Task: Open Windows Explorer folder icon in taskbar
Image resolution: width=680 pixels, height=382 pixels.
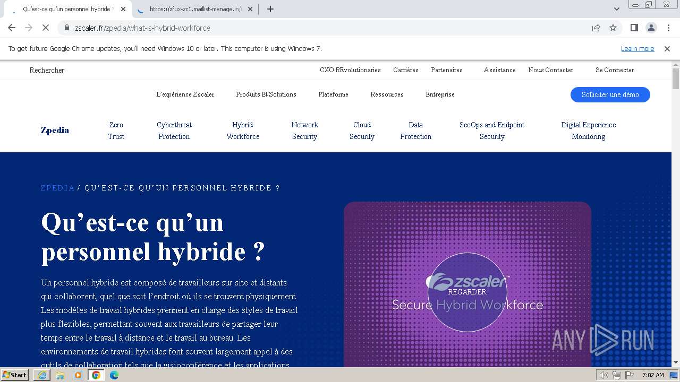Action: [60, 375]
